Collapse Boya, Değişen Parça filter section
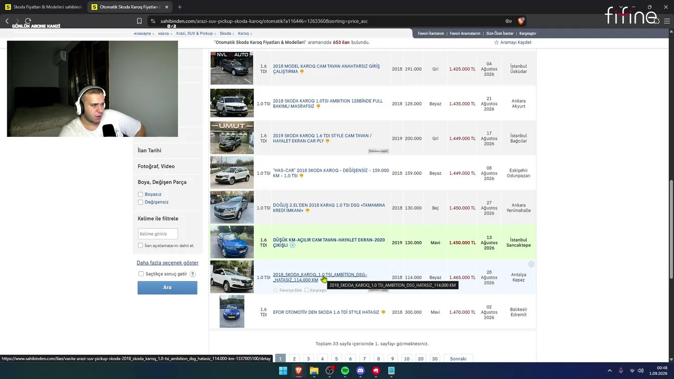Viewport: 674px width, 379px height. (x=162, y=182)
